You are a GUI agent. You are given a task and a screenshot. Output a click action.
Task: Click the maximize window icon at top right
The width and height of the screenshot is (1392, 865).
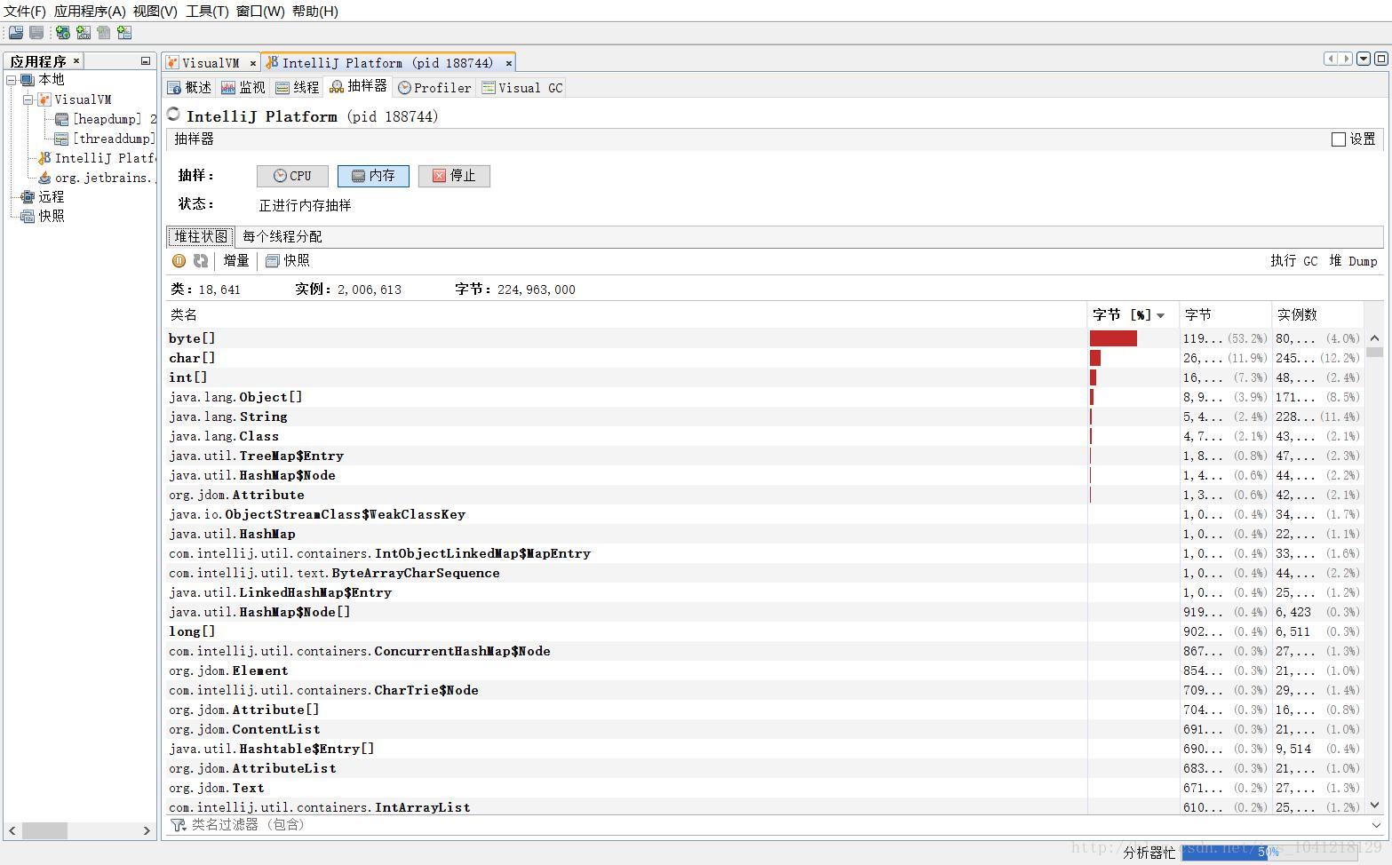click(x=1380, y=59)
